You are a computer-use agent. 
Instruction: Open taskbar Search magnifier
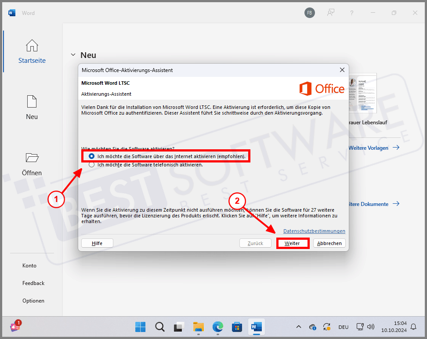pos(160,327)
